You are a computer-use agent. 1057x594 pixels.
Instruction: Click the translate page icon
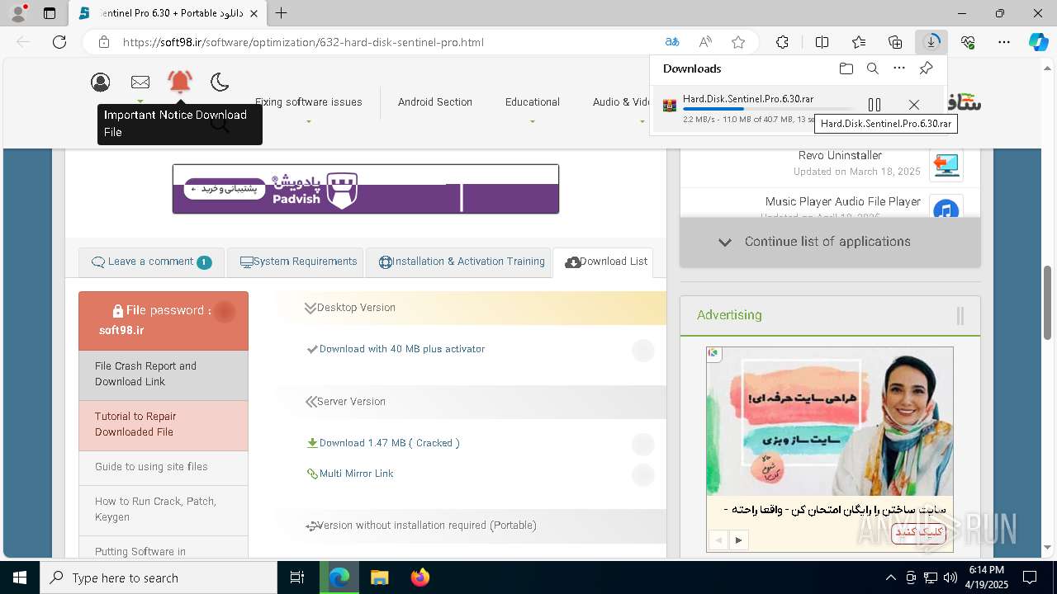pyautogui.click(x=672, y=42)
